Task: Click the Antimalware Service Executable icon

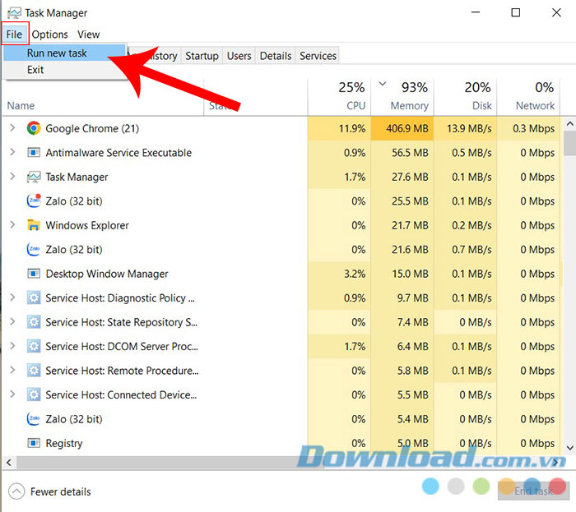Action: (x=34, y=153)
